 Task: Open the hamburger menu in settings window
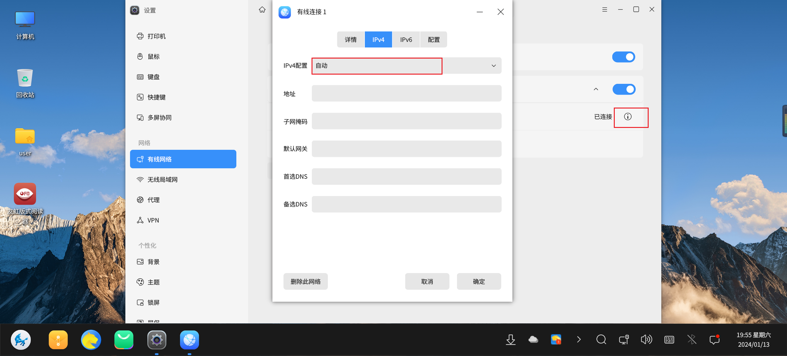pos(605,10)
